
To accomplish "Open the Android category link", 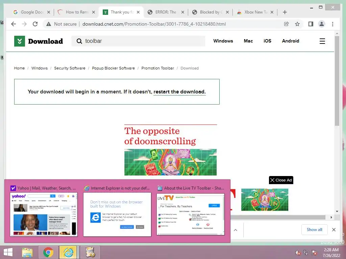I will click(290, 41).
